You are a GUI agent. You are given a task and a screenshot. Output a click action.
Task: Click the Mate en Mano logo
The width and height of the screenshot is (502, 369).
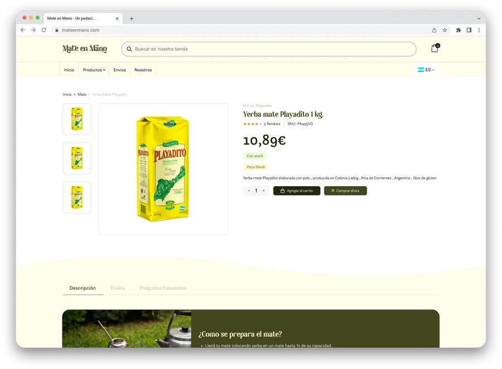pyautogui.click(x=85, y=48)
